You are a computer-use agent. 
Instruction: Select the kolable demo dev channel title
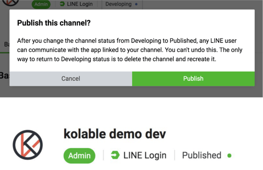tap(115, 134)
